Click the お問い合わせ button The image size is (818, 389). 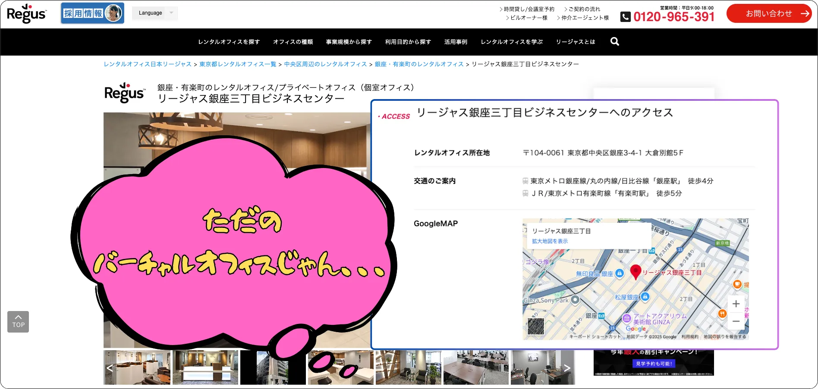tap(769, 13)
